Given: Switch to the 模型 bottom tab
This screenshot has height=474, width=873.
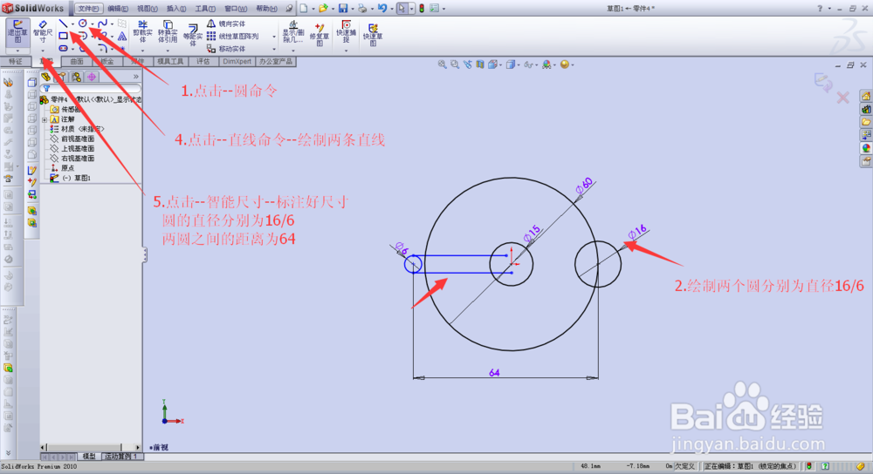Looking at the screenshot, I should (x=88, y=457).
